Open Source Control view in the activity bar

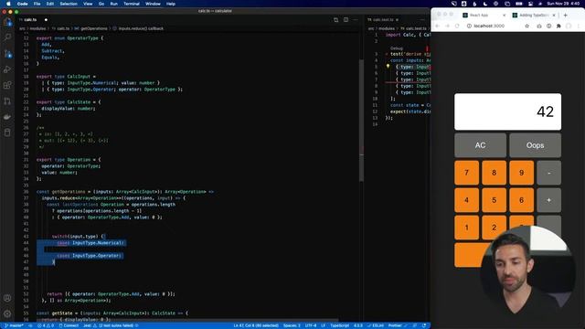coord(7,54)
